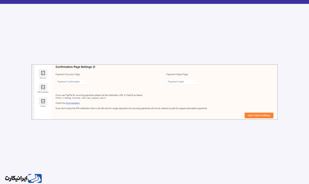Click info icon beside Confirmation Page Settings
Viewport: 309px width, 184px height.
point(94,67)
